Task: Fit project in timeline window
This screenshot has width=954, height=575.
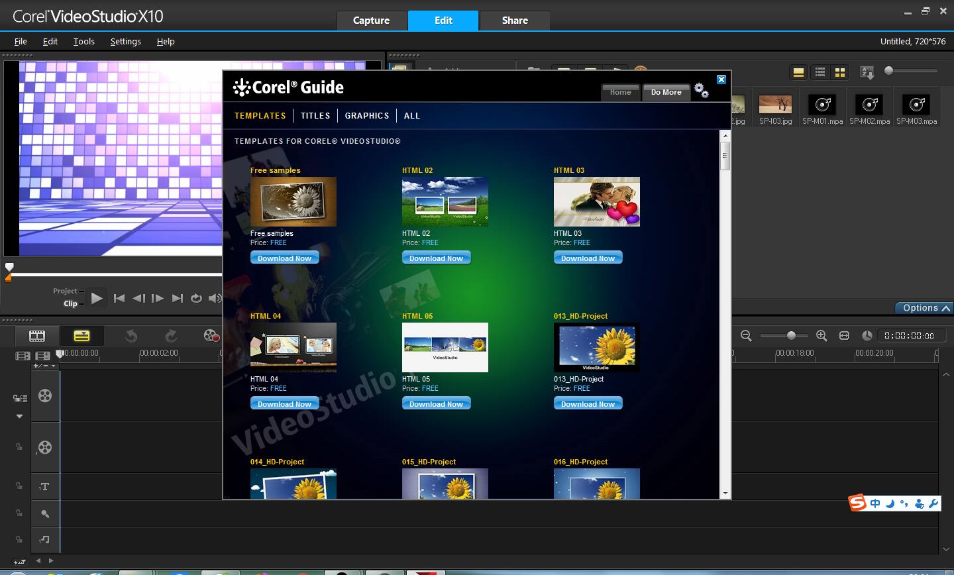Action: coord(844,336)
